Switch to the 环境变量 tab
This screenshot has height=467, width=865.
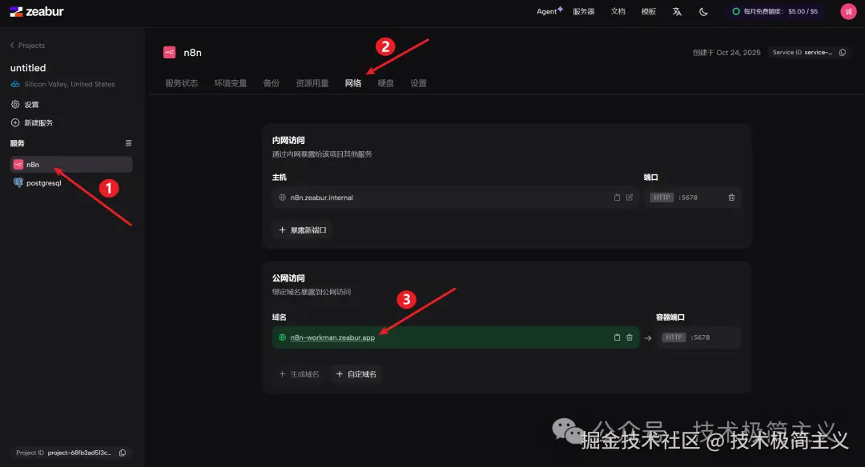point(231,82)
